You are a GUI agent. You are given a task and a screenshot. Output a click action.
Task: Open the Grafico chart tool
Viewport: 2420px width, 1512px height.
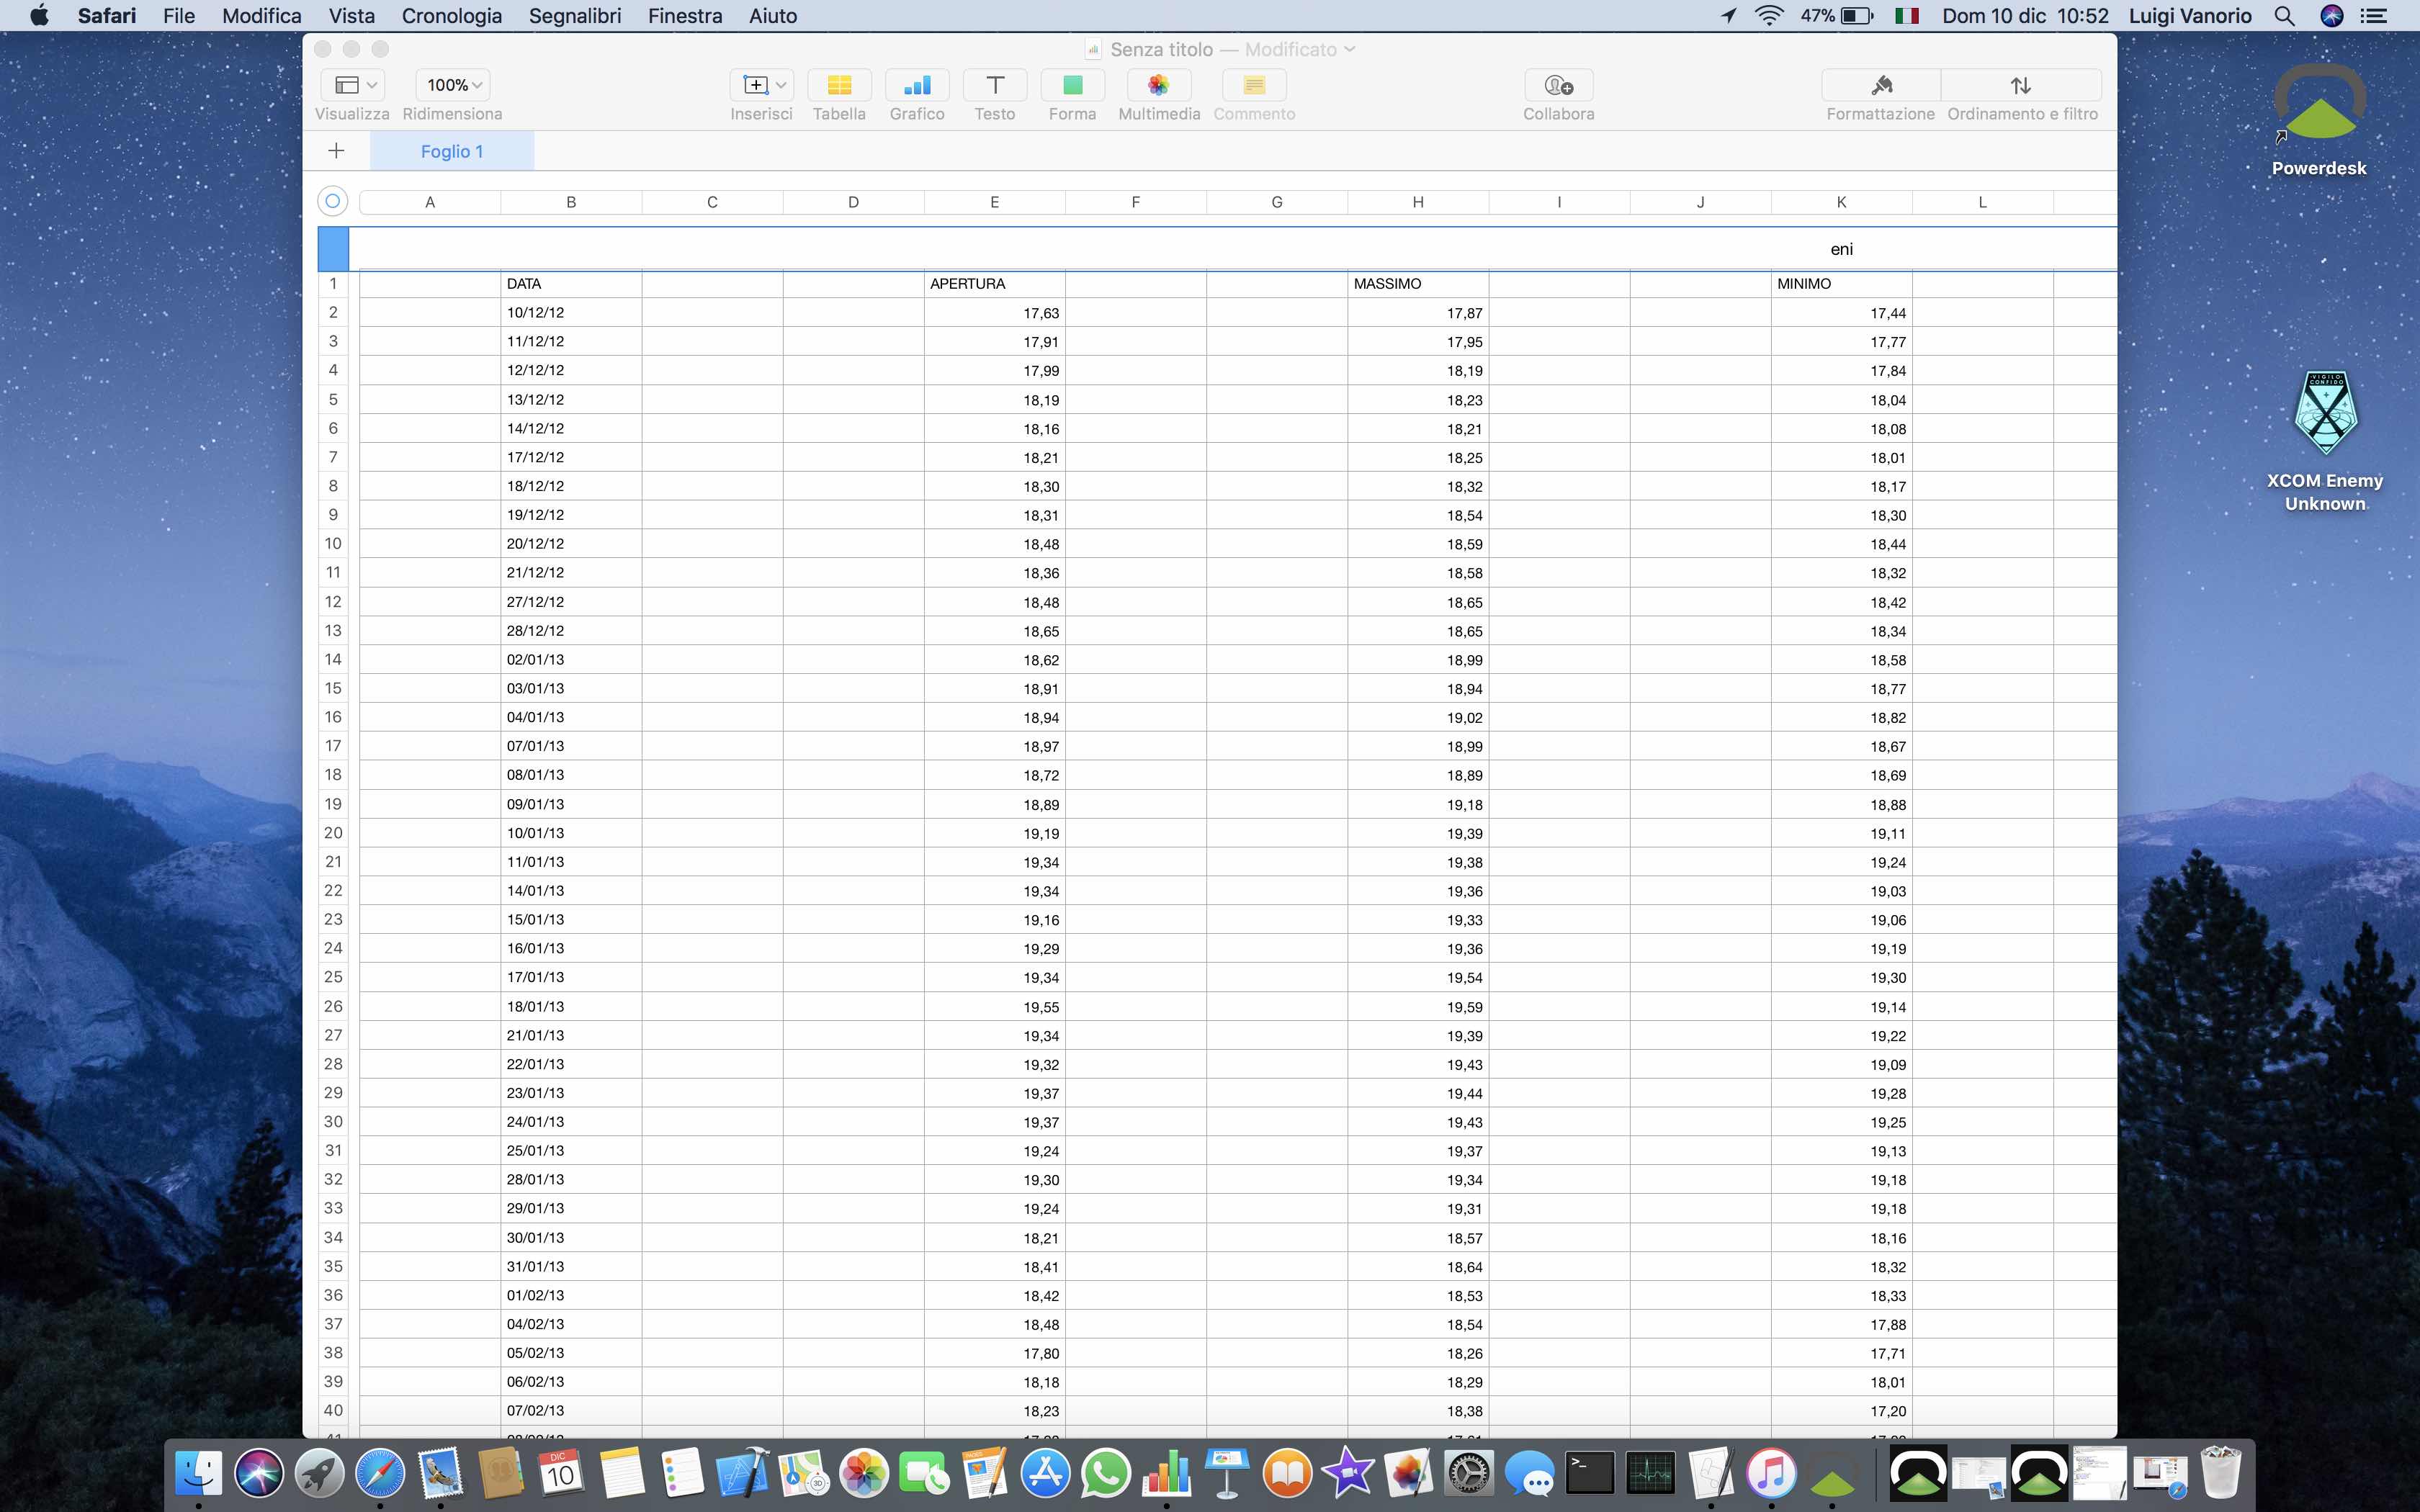tap(916, 95)
